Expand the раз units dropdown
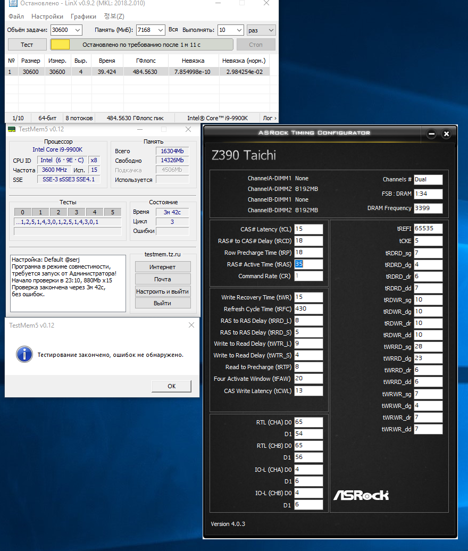The height and width of the screenshot is (551, 468). click(x=271, y=30)
